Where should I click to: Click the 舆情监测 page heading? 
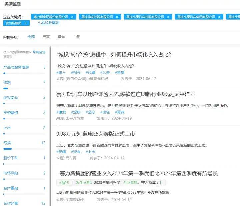pyautogui.click(x=13, y=4)
